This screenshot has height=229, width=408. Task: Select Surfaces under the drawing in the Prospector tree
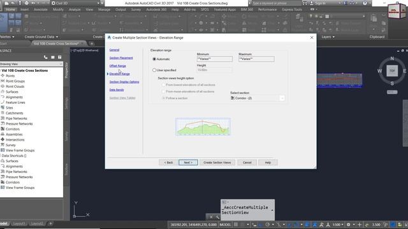[12, 92]
